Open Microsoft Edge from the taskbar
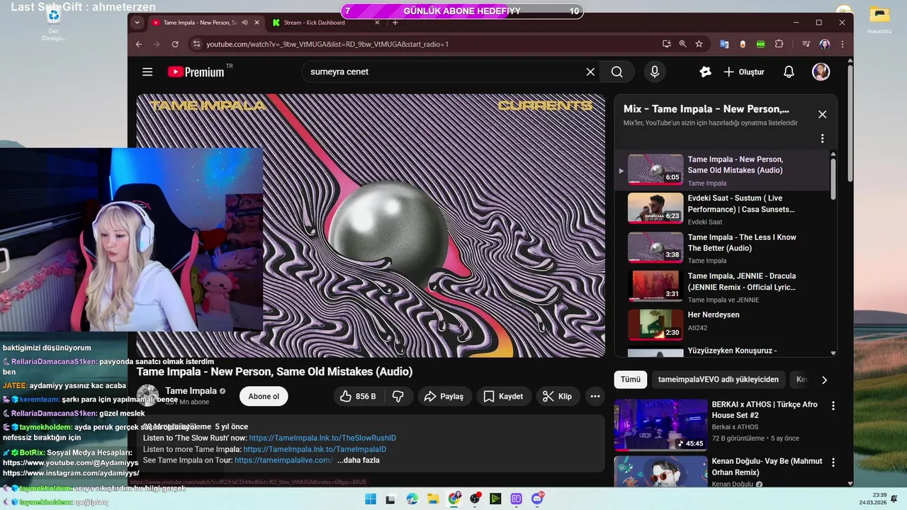This screenshot has height=510, width=907. pyautogui.click(x=412, y=499)
